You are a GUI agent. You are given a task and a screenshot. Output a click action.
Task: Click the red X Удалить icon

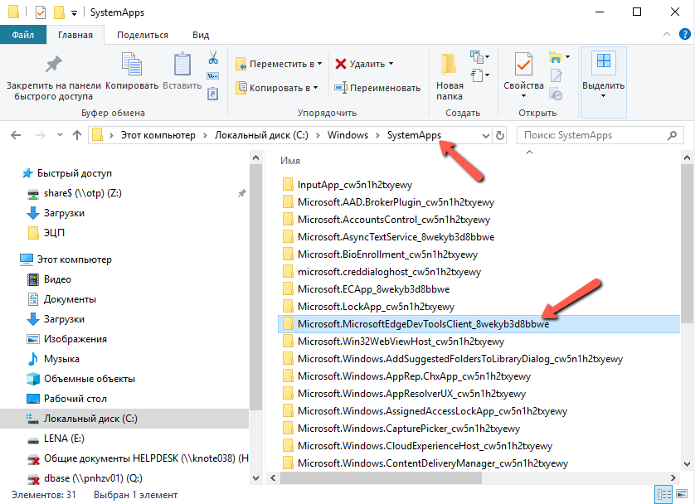click(341, 64)
